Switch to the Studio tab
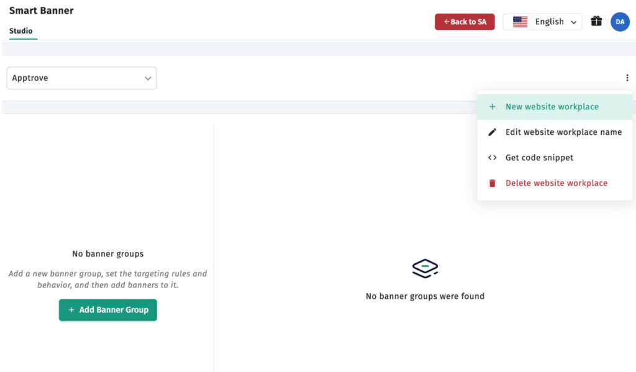The width and height of the screenshot is (636, 372). point(21,31)
